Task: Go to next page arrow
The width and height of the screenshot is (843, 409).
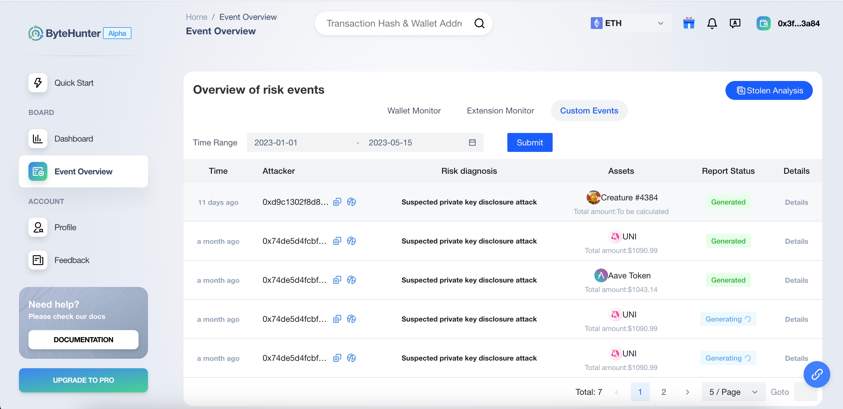Action: pyautogui.click(x=687, y=392)
